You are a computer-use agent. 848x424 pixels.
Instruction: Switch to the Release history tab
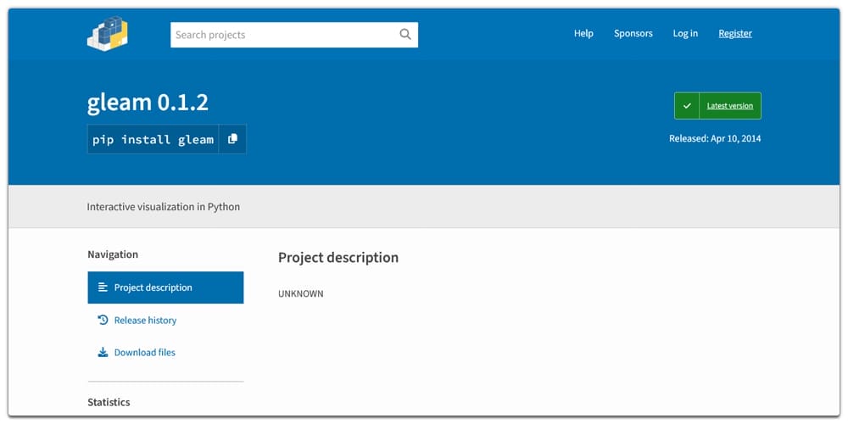pyautogui.click(x=145, y=321)
